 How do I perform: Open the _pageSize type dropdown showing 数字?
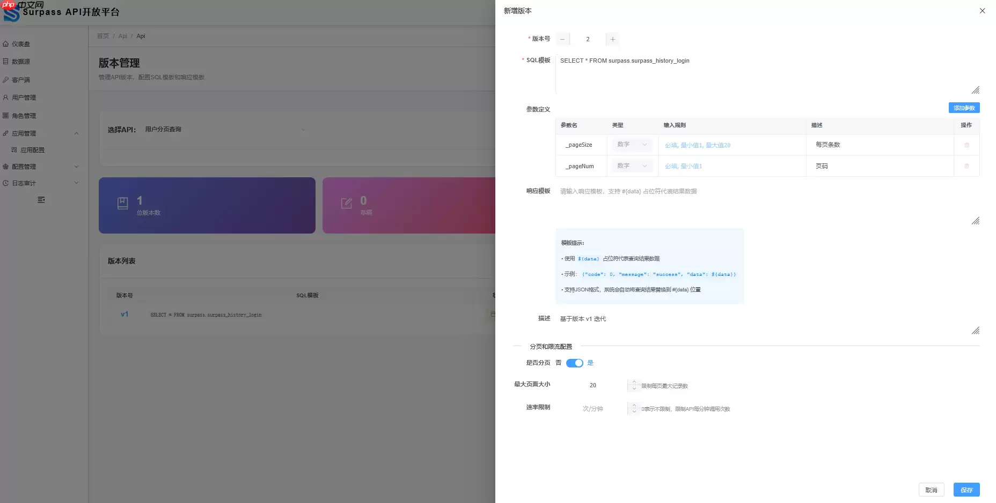632,145
